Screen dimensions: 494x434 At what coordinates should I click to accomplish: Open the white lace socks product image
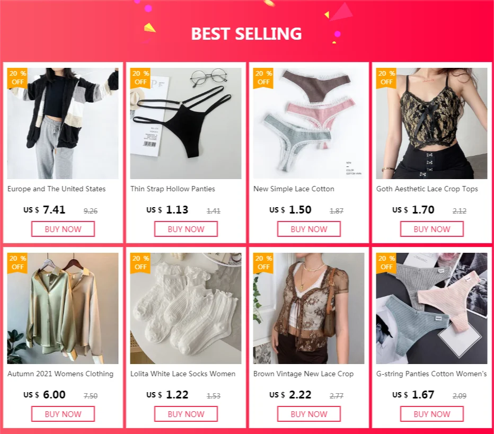coord(186,308)
